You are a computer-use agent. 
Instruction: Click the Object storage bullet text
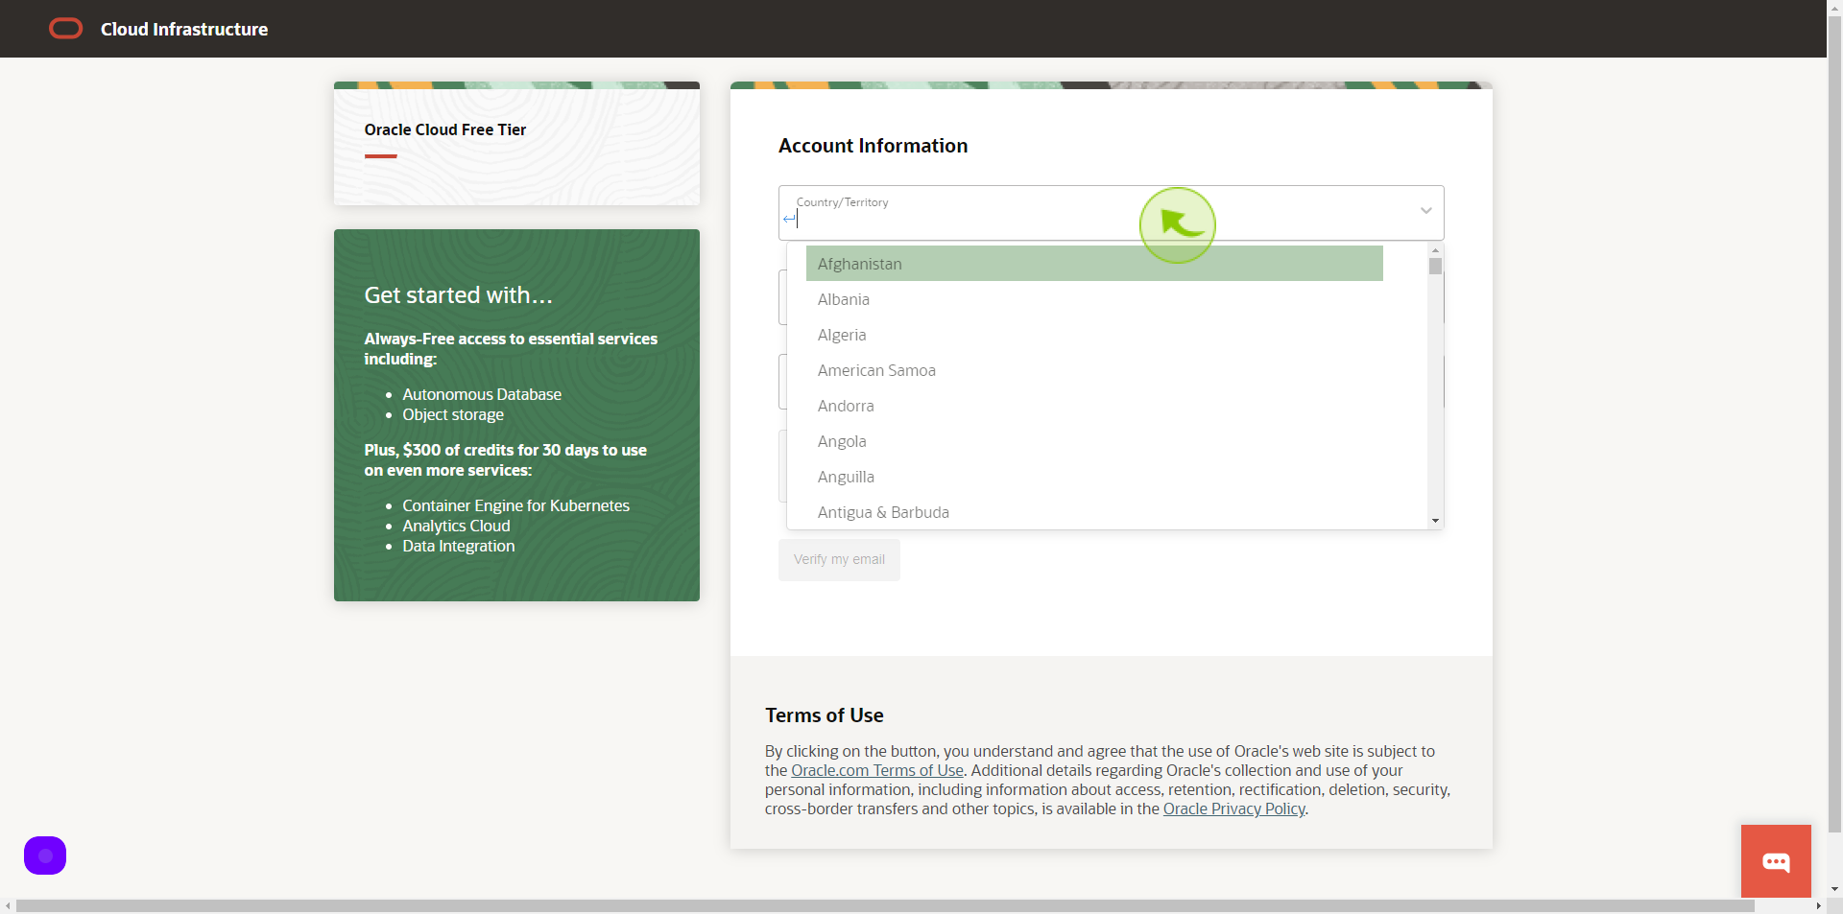[453, 414]
